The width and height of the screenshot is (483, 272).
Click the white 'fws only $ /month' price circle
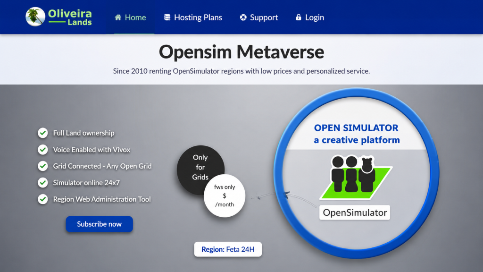pyautogui.click(x=225, y=196)
